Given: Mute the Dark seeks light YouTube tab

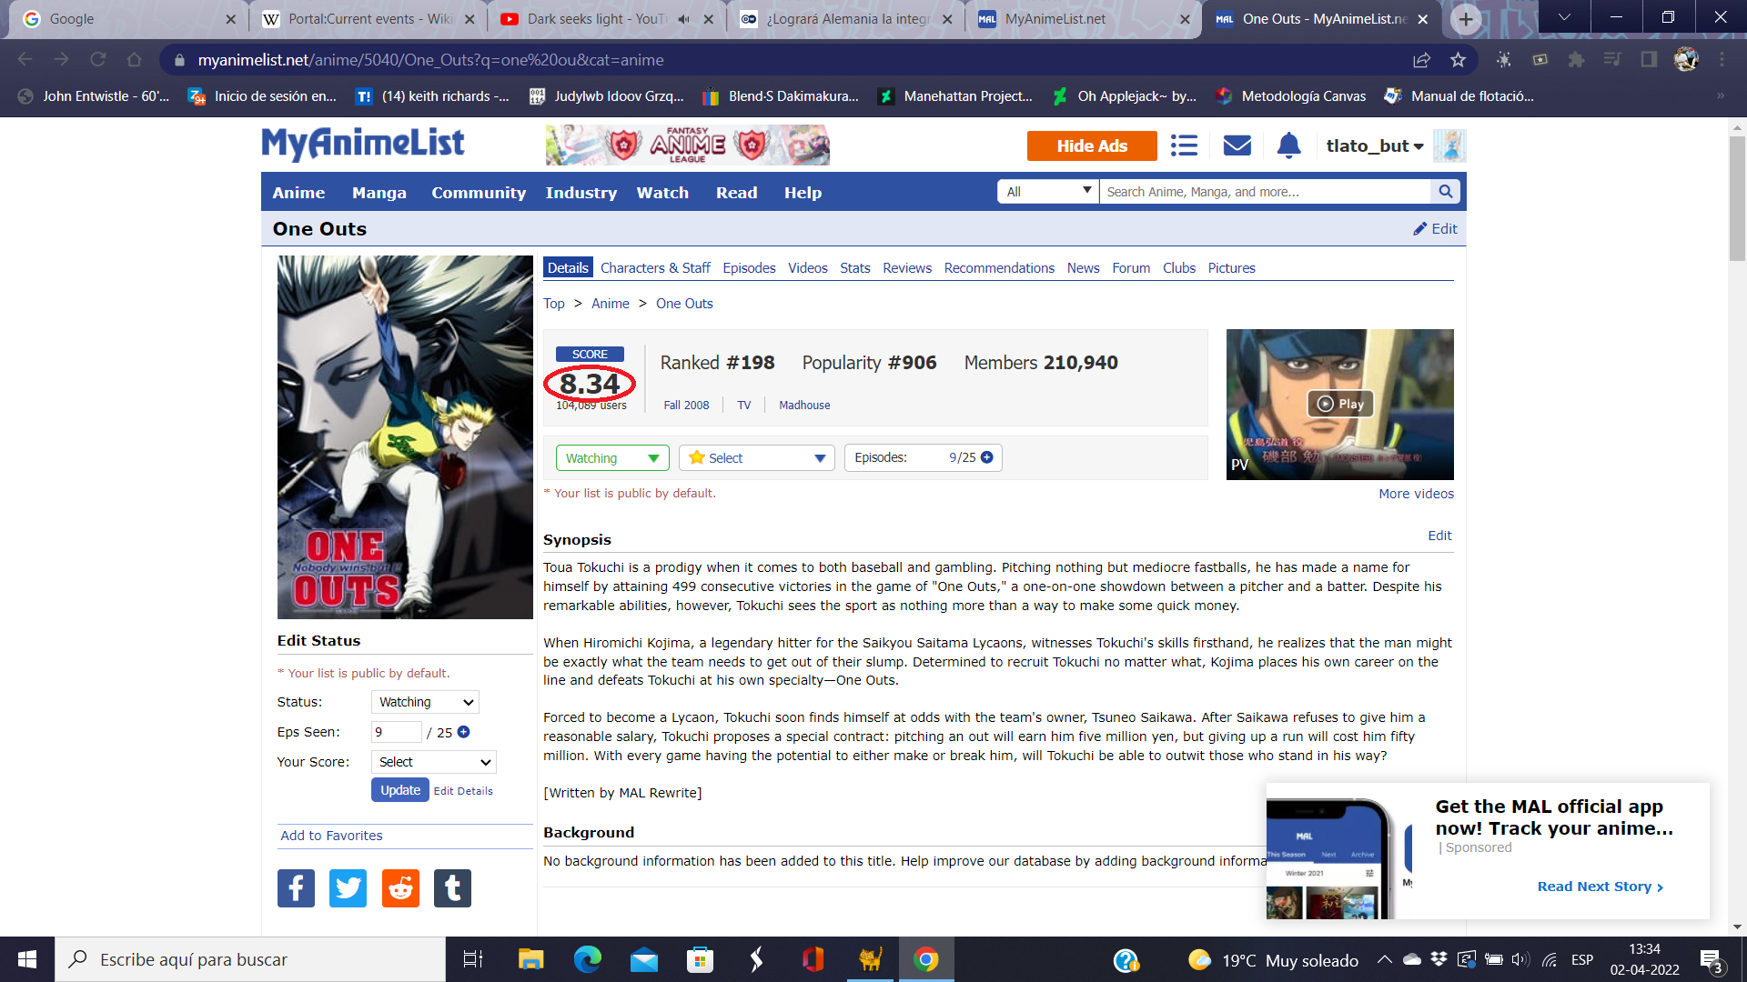Looking at the screenshot, I should 684,19.
